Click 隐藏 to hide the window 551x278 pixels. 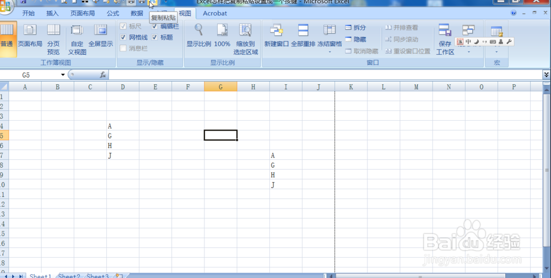pyautogui.click(x=355, y=39)
